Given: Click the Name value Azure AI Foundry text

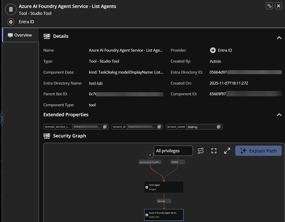Looking at the screenshot, I should (126, 50).
